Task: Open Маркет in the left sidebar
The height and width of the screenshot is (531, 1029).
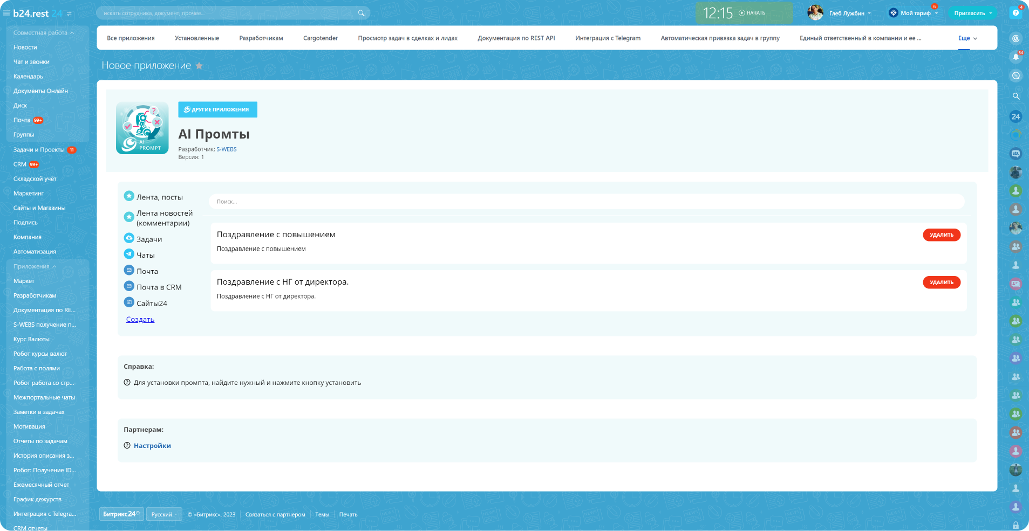Action: pyautogui.click(x=24, y=281)
